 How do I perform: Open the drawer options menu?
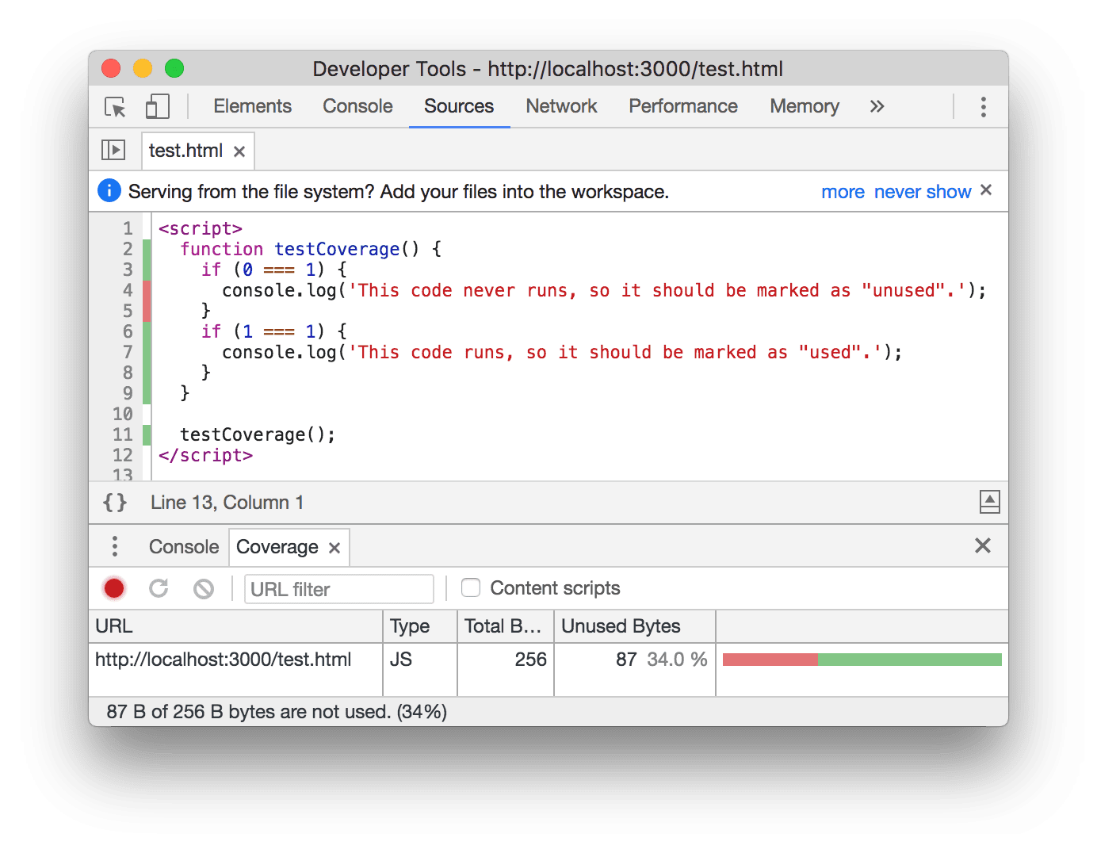point(114,546)
